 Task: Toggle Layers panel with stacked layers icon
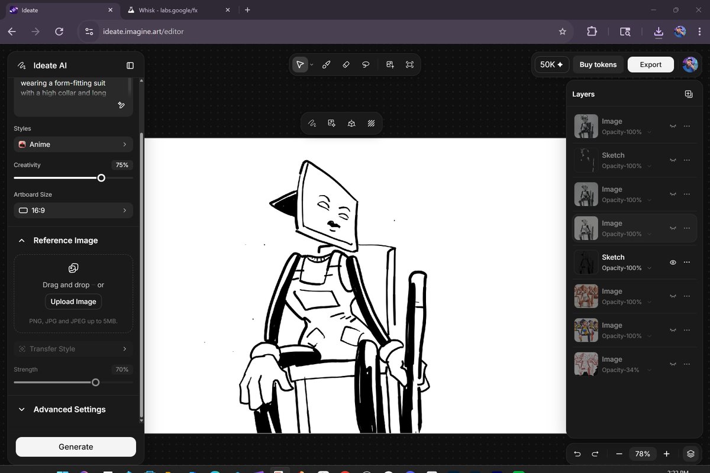690,454
